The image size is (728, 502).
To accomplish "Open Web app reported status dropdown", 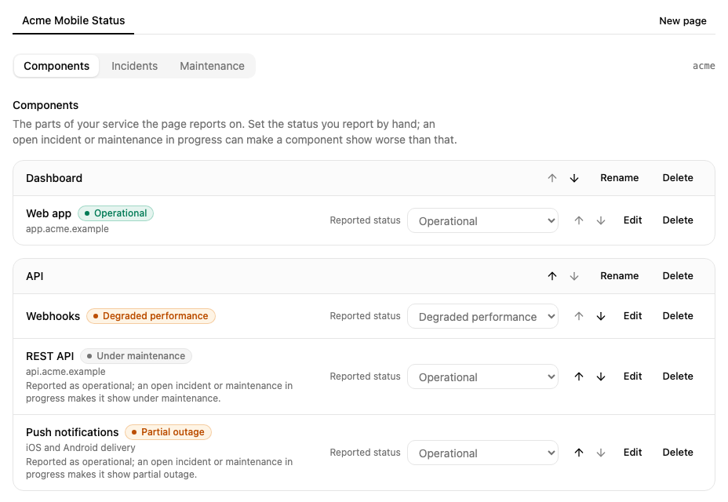I will point(483,220).
